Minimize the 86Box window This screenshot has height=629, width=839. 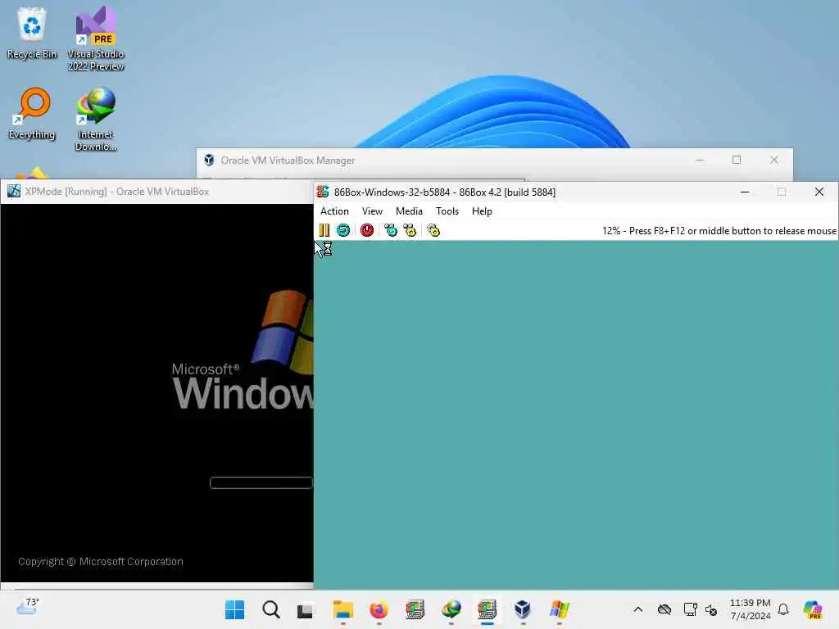744,192
